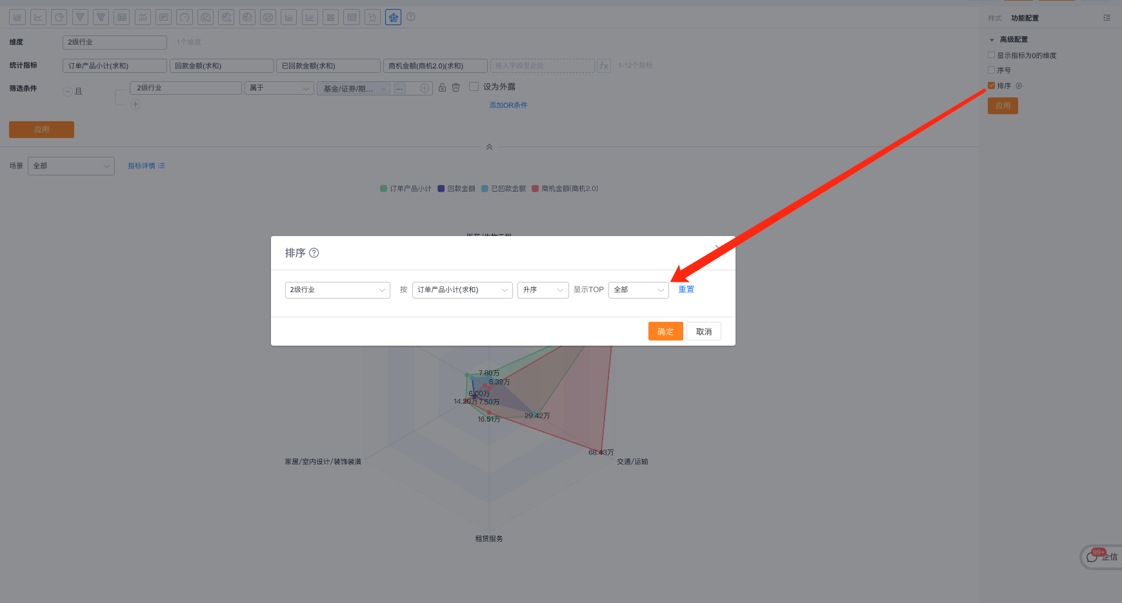The image size is (1122, 603).
Task: Click the 交通/运输 axis label
Action: pyautogui.click(x=632, y=462)
